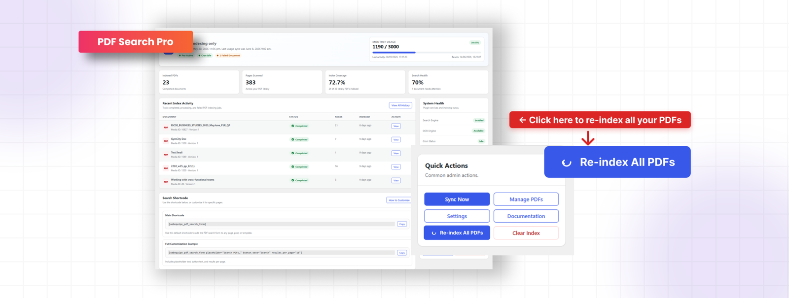Click Re-index All PDFs beside Clear Index

point(457,232)
